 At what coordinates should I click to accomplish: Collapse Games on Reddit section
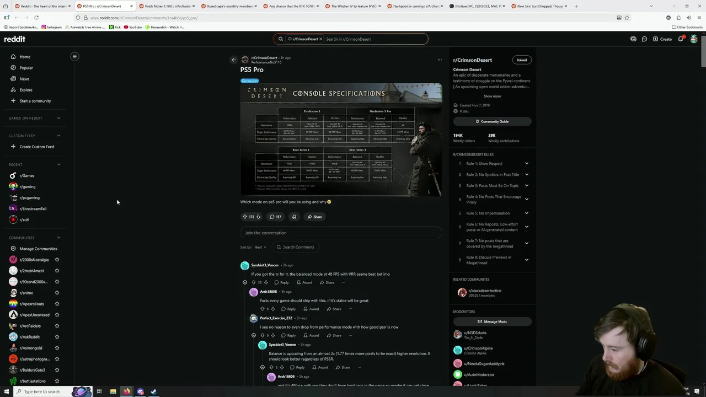coord(58,118)
